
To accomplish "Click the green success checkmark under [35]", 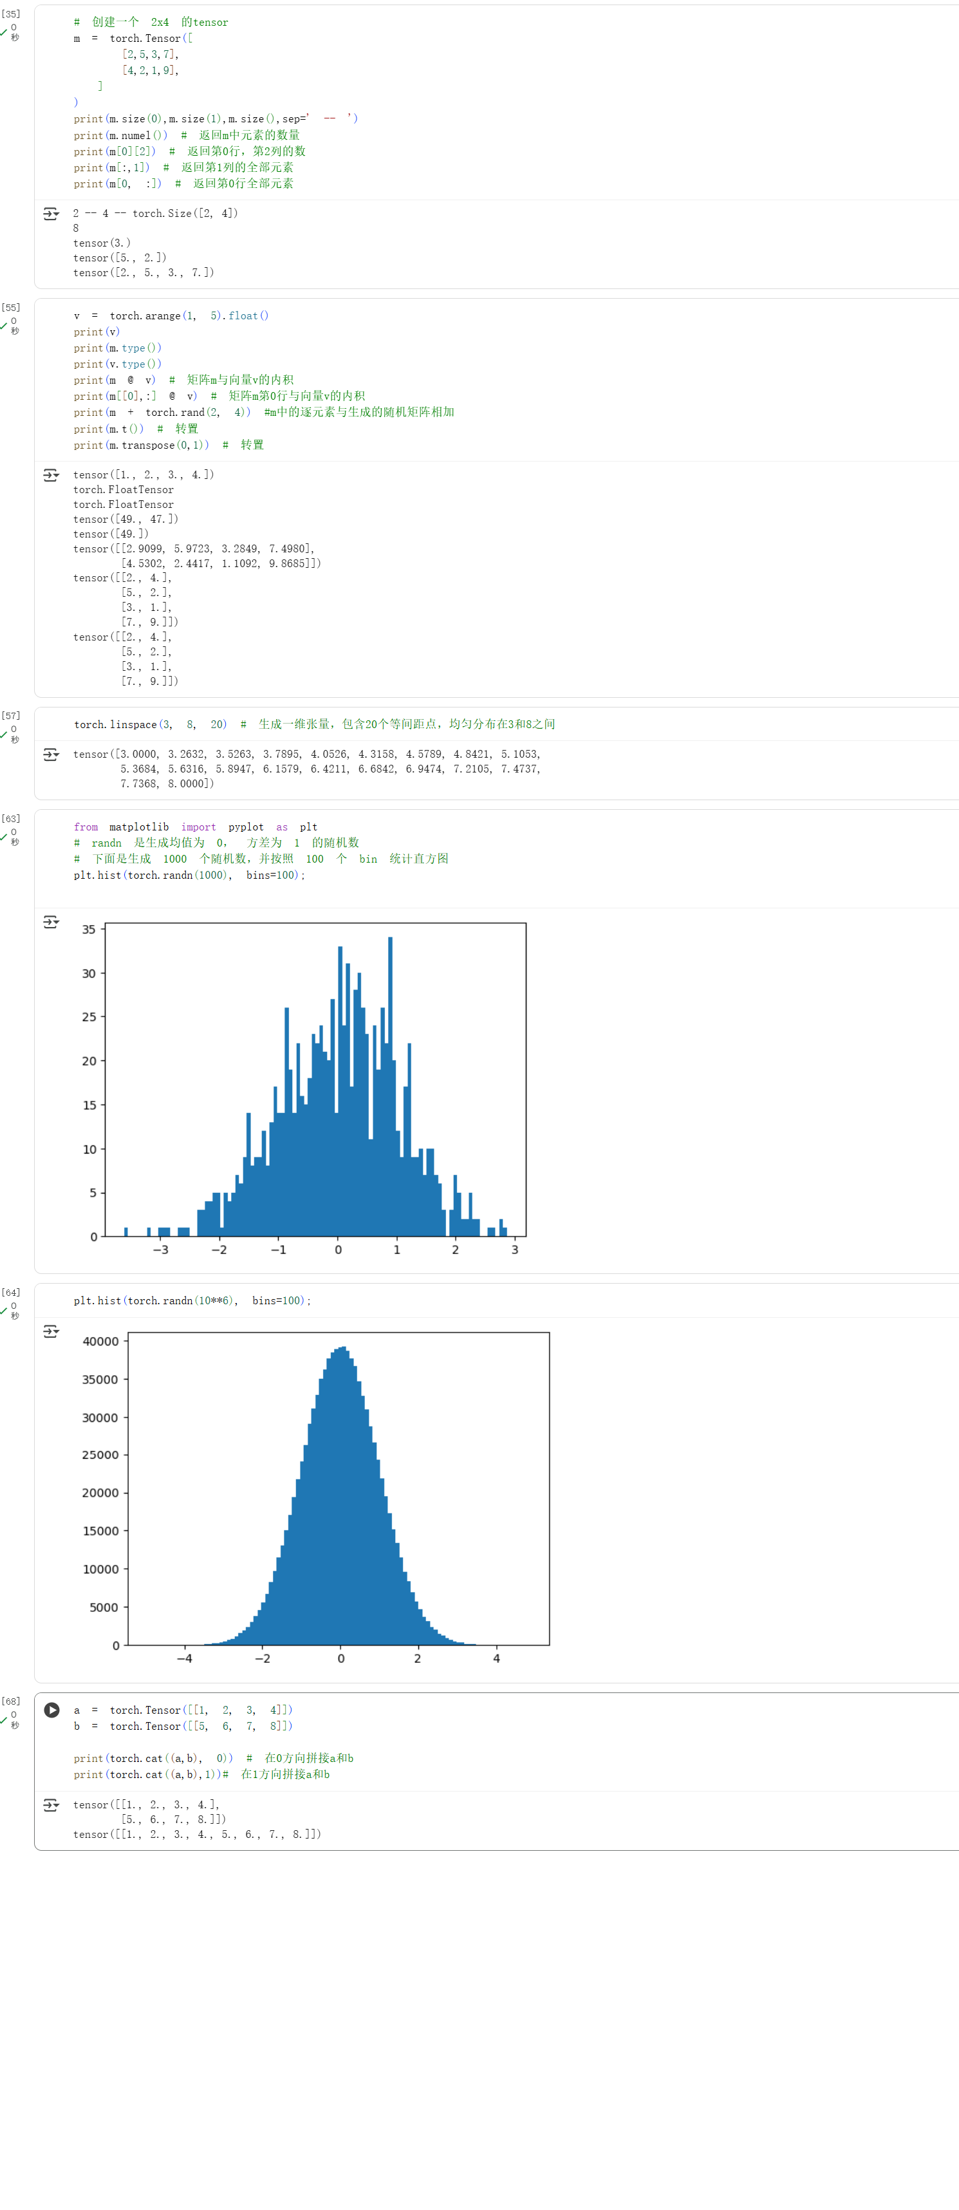I will click(3, 33).
